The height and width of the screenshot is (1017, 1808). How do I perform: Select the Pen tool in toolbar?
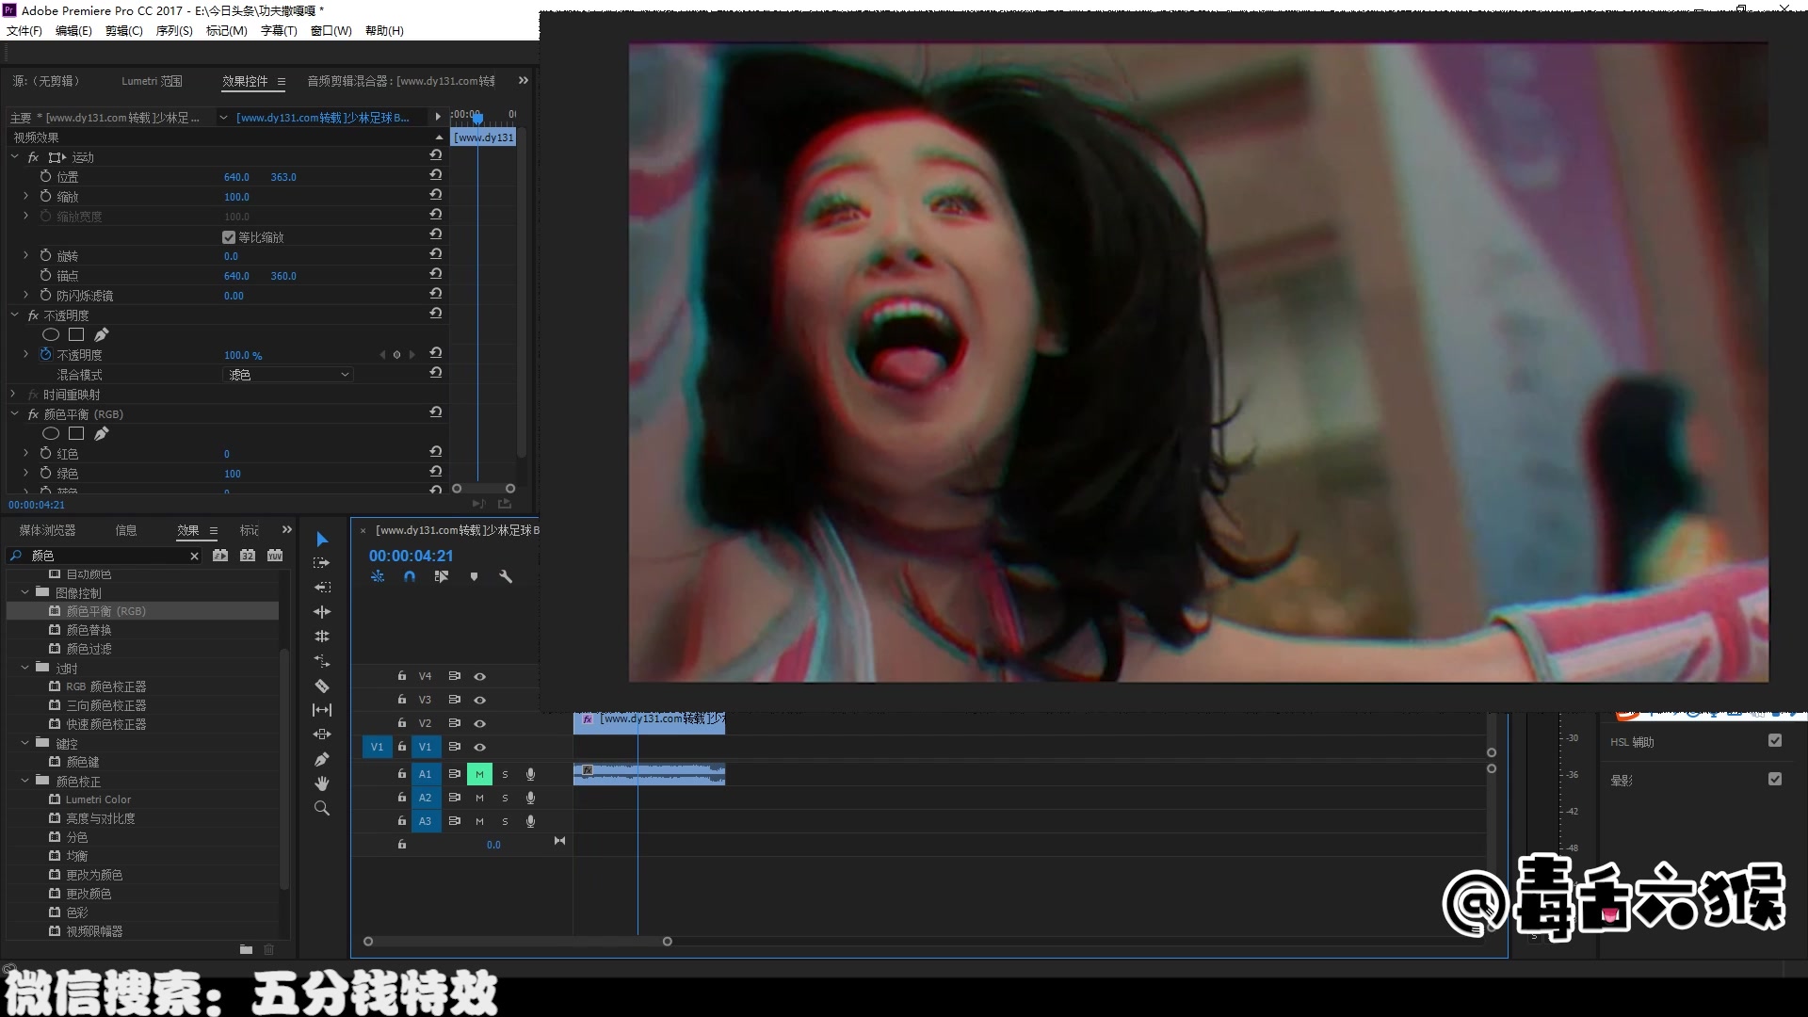(322, 759)
